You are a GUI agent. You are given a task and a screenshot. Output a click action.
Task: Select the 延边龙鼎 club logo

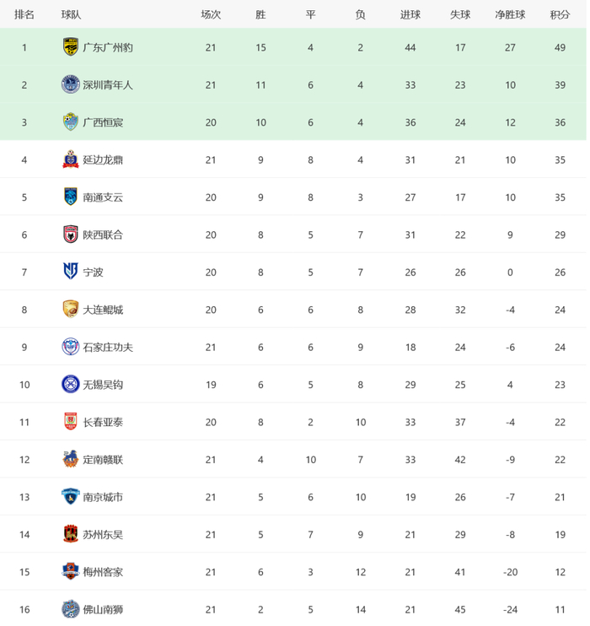point(71,159)
